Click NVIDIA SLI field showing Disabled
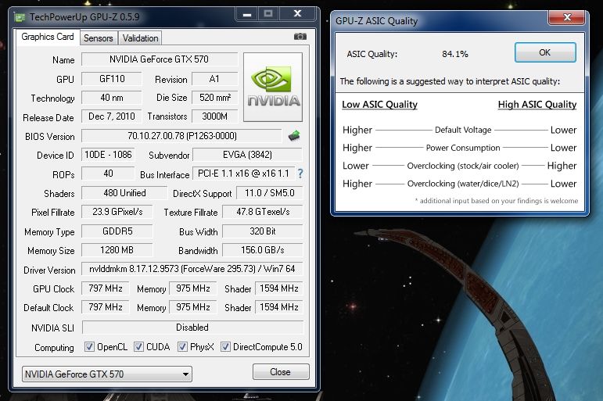This screenshot has height=401, width=603. pyautogui.click(x=192, y=328)
